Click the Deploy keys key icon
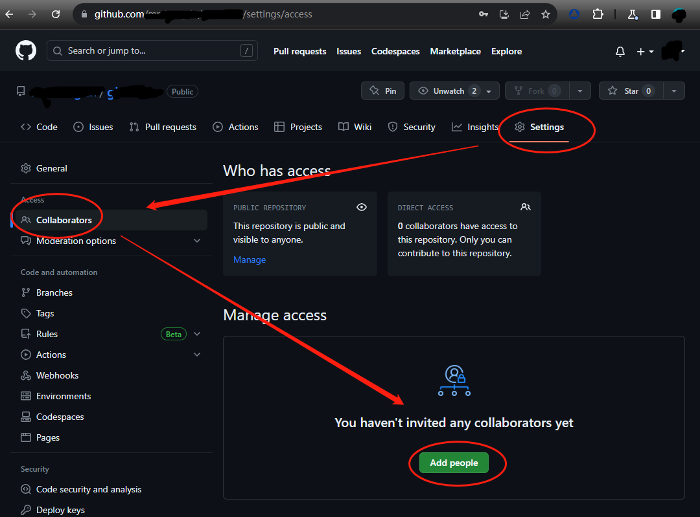This screenshot has width=700, height=517. (26, 510)
